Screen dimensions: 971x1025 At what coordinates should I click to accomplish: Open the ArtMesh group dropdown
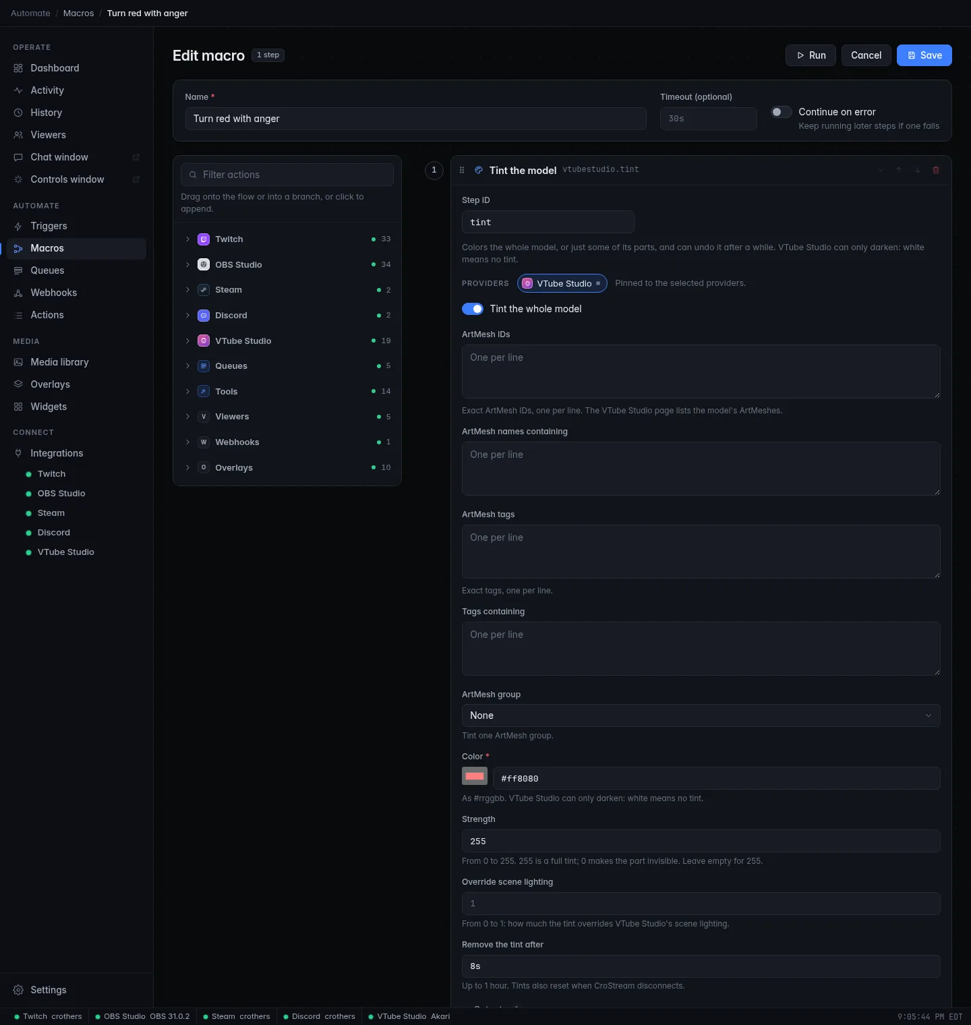click(701, 715)
